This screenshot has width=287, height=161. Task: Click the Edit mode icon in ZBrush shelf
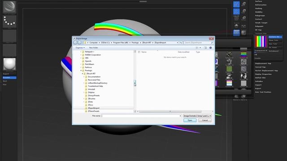236,4
